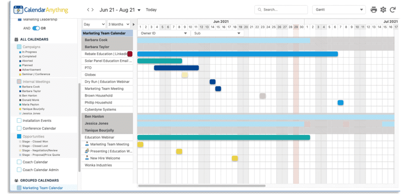Screen dimensions: 401x196
Task: Open the Day scale dropdown
Action: coord(94,24)
